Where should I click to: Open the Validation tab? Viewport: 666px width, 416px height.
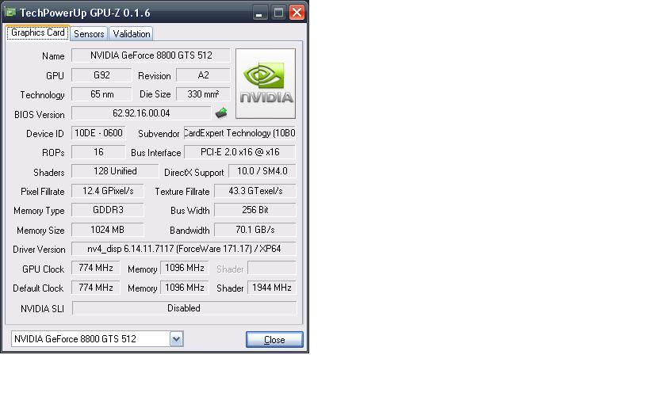click(132, 34)
